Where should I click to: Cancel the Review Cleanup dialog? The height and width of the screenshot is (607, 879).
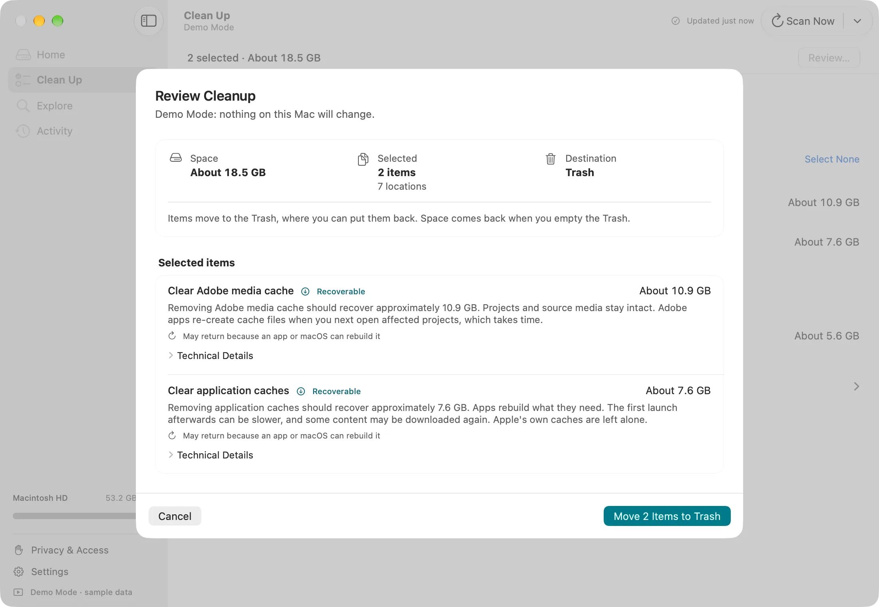pyautogui.click(x=175, y=516)
